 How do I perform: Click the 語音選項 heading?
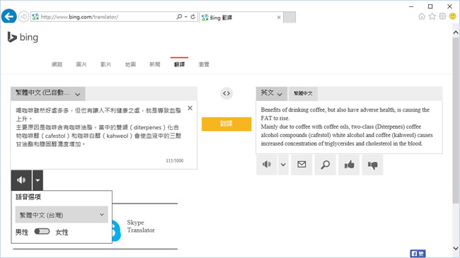click(28, 197)
